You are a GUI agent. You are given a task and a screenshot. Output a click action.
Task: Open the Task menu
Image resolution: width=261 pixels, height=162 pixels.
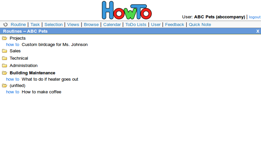pos(35,25)
